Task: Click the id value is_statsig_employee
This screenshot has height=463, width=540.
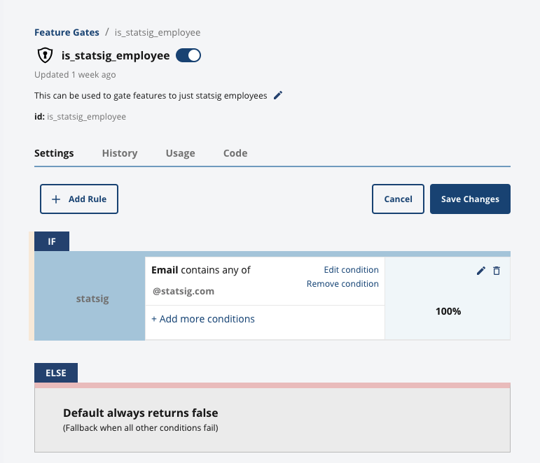Action: pos(86,117)
